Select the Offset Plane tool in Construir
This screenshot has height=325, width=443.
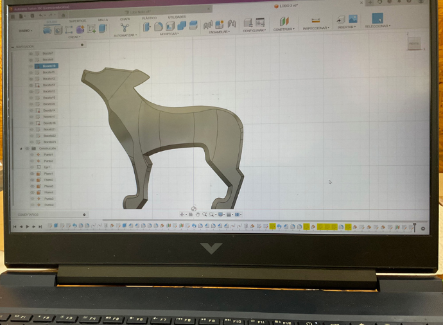point(284,21)
